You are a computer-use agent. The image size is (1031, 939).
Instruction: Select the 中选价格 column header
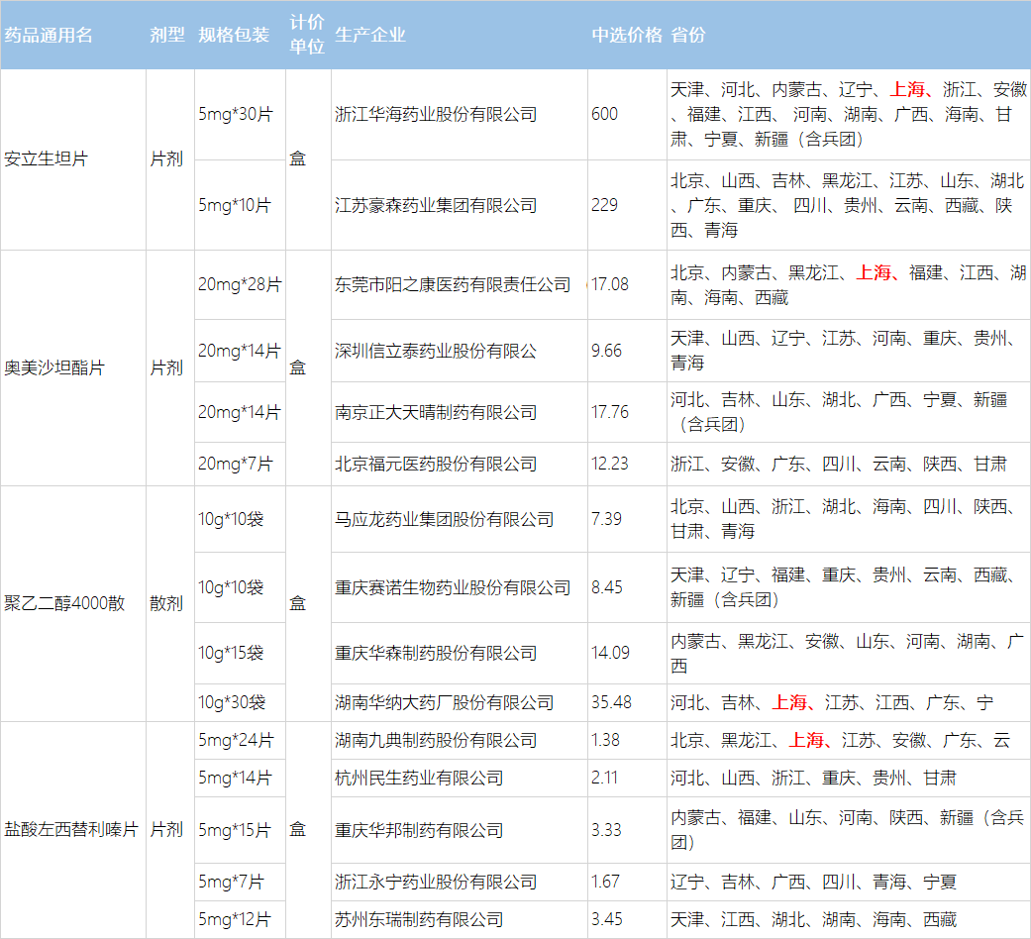click(x=626, y=35)
